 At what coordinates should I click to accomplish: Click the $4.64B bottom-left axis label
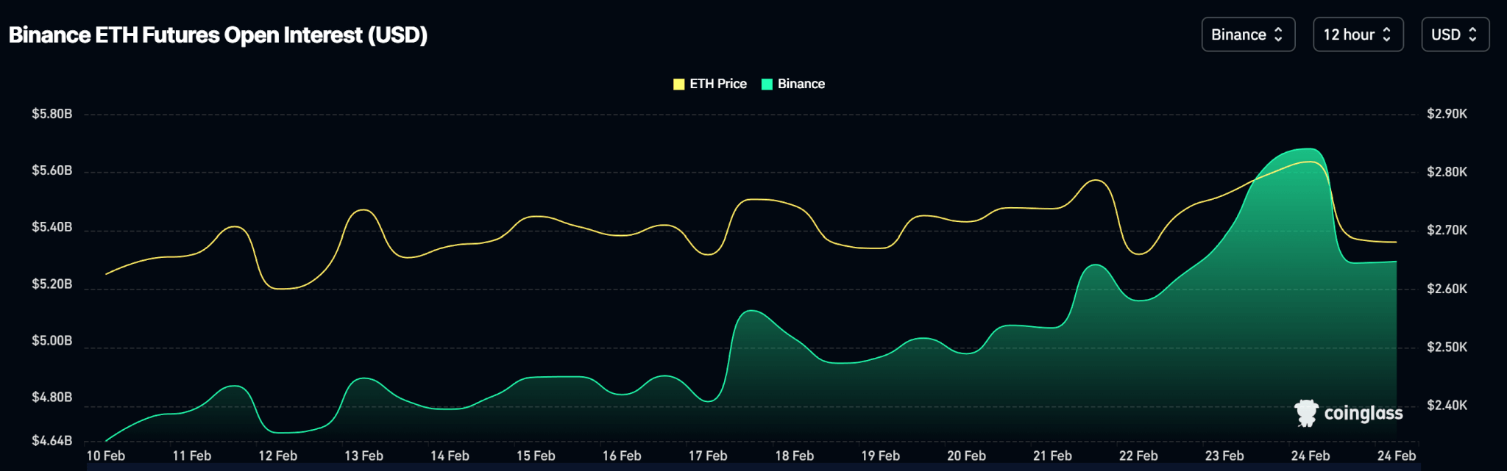pos(52,441)
